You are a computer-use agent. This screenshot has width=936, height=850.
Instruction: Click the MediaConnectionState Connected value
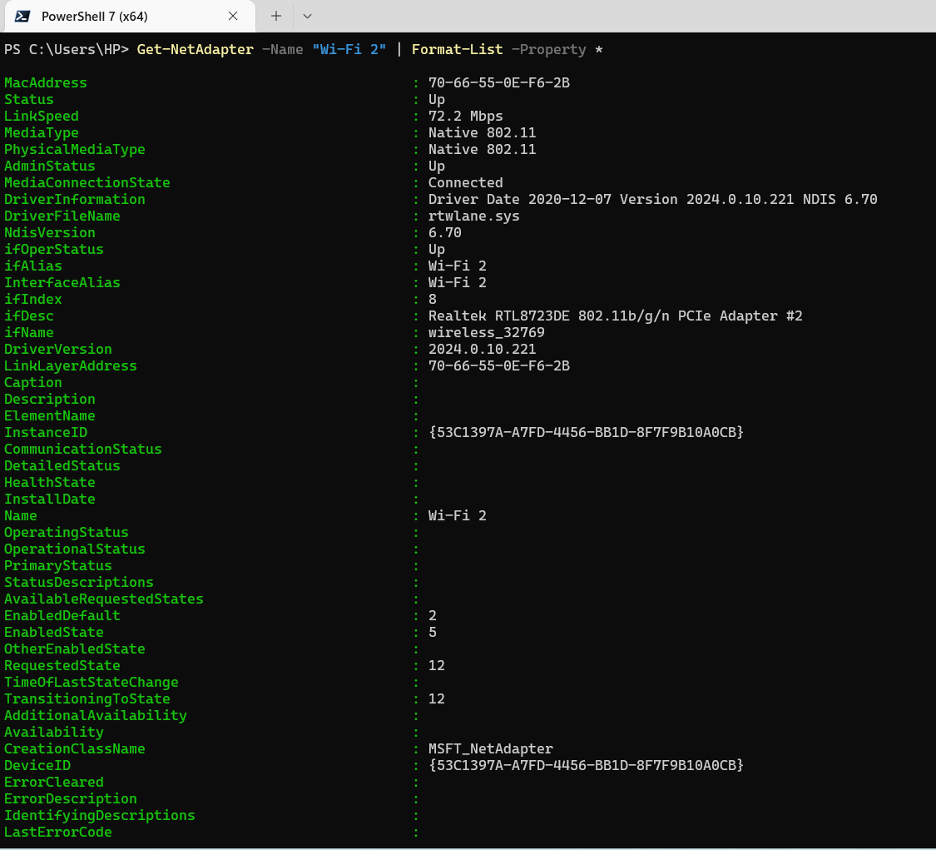coord(465,182)
